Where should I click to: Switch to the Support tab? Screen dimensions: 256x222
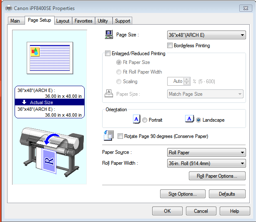point(123,21)
